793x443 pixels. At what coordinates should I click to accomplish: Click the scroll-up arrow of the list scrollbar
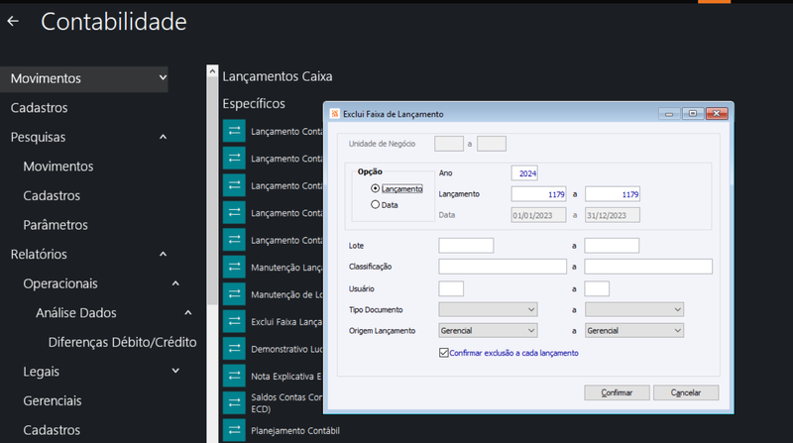pos(212,71)
